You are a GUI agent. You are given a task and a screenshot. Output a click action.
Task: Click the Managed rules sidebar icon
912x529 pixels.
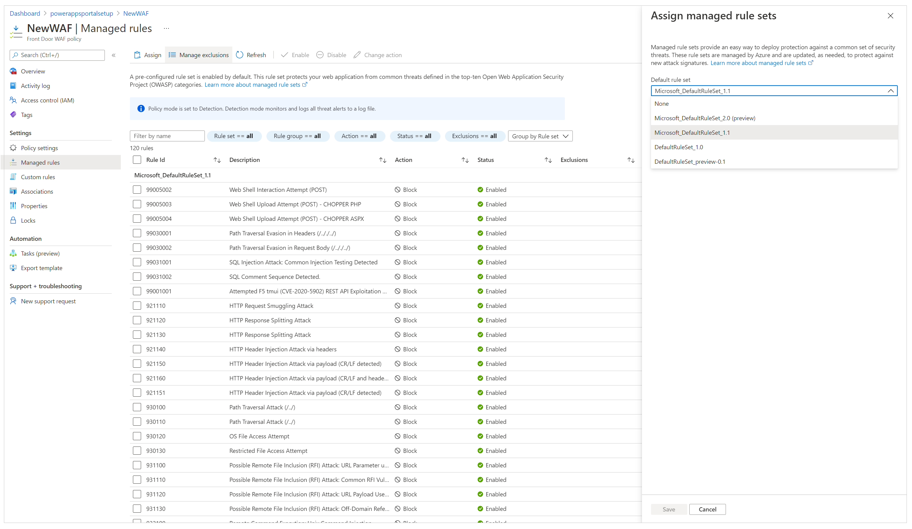click(x=13, y=163)
